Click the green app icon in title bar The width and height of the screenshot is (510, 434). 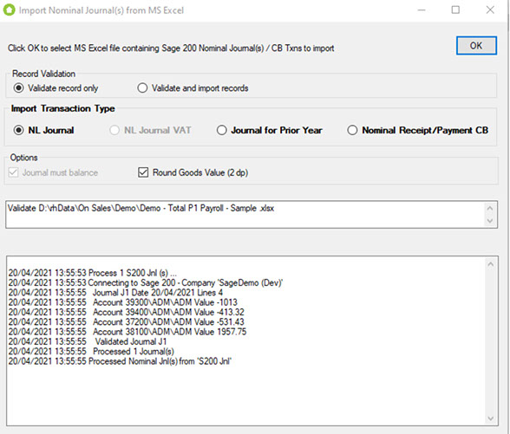click(x=9, y=10)
